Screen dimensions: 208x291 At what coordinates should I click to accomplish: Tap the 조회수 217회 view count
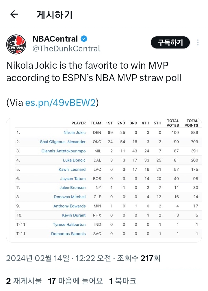(x=138, y=258)
